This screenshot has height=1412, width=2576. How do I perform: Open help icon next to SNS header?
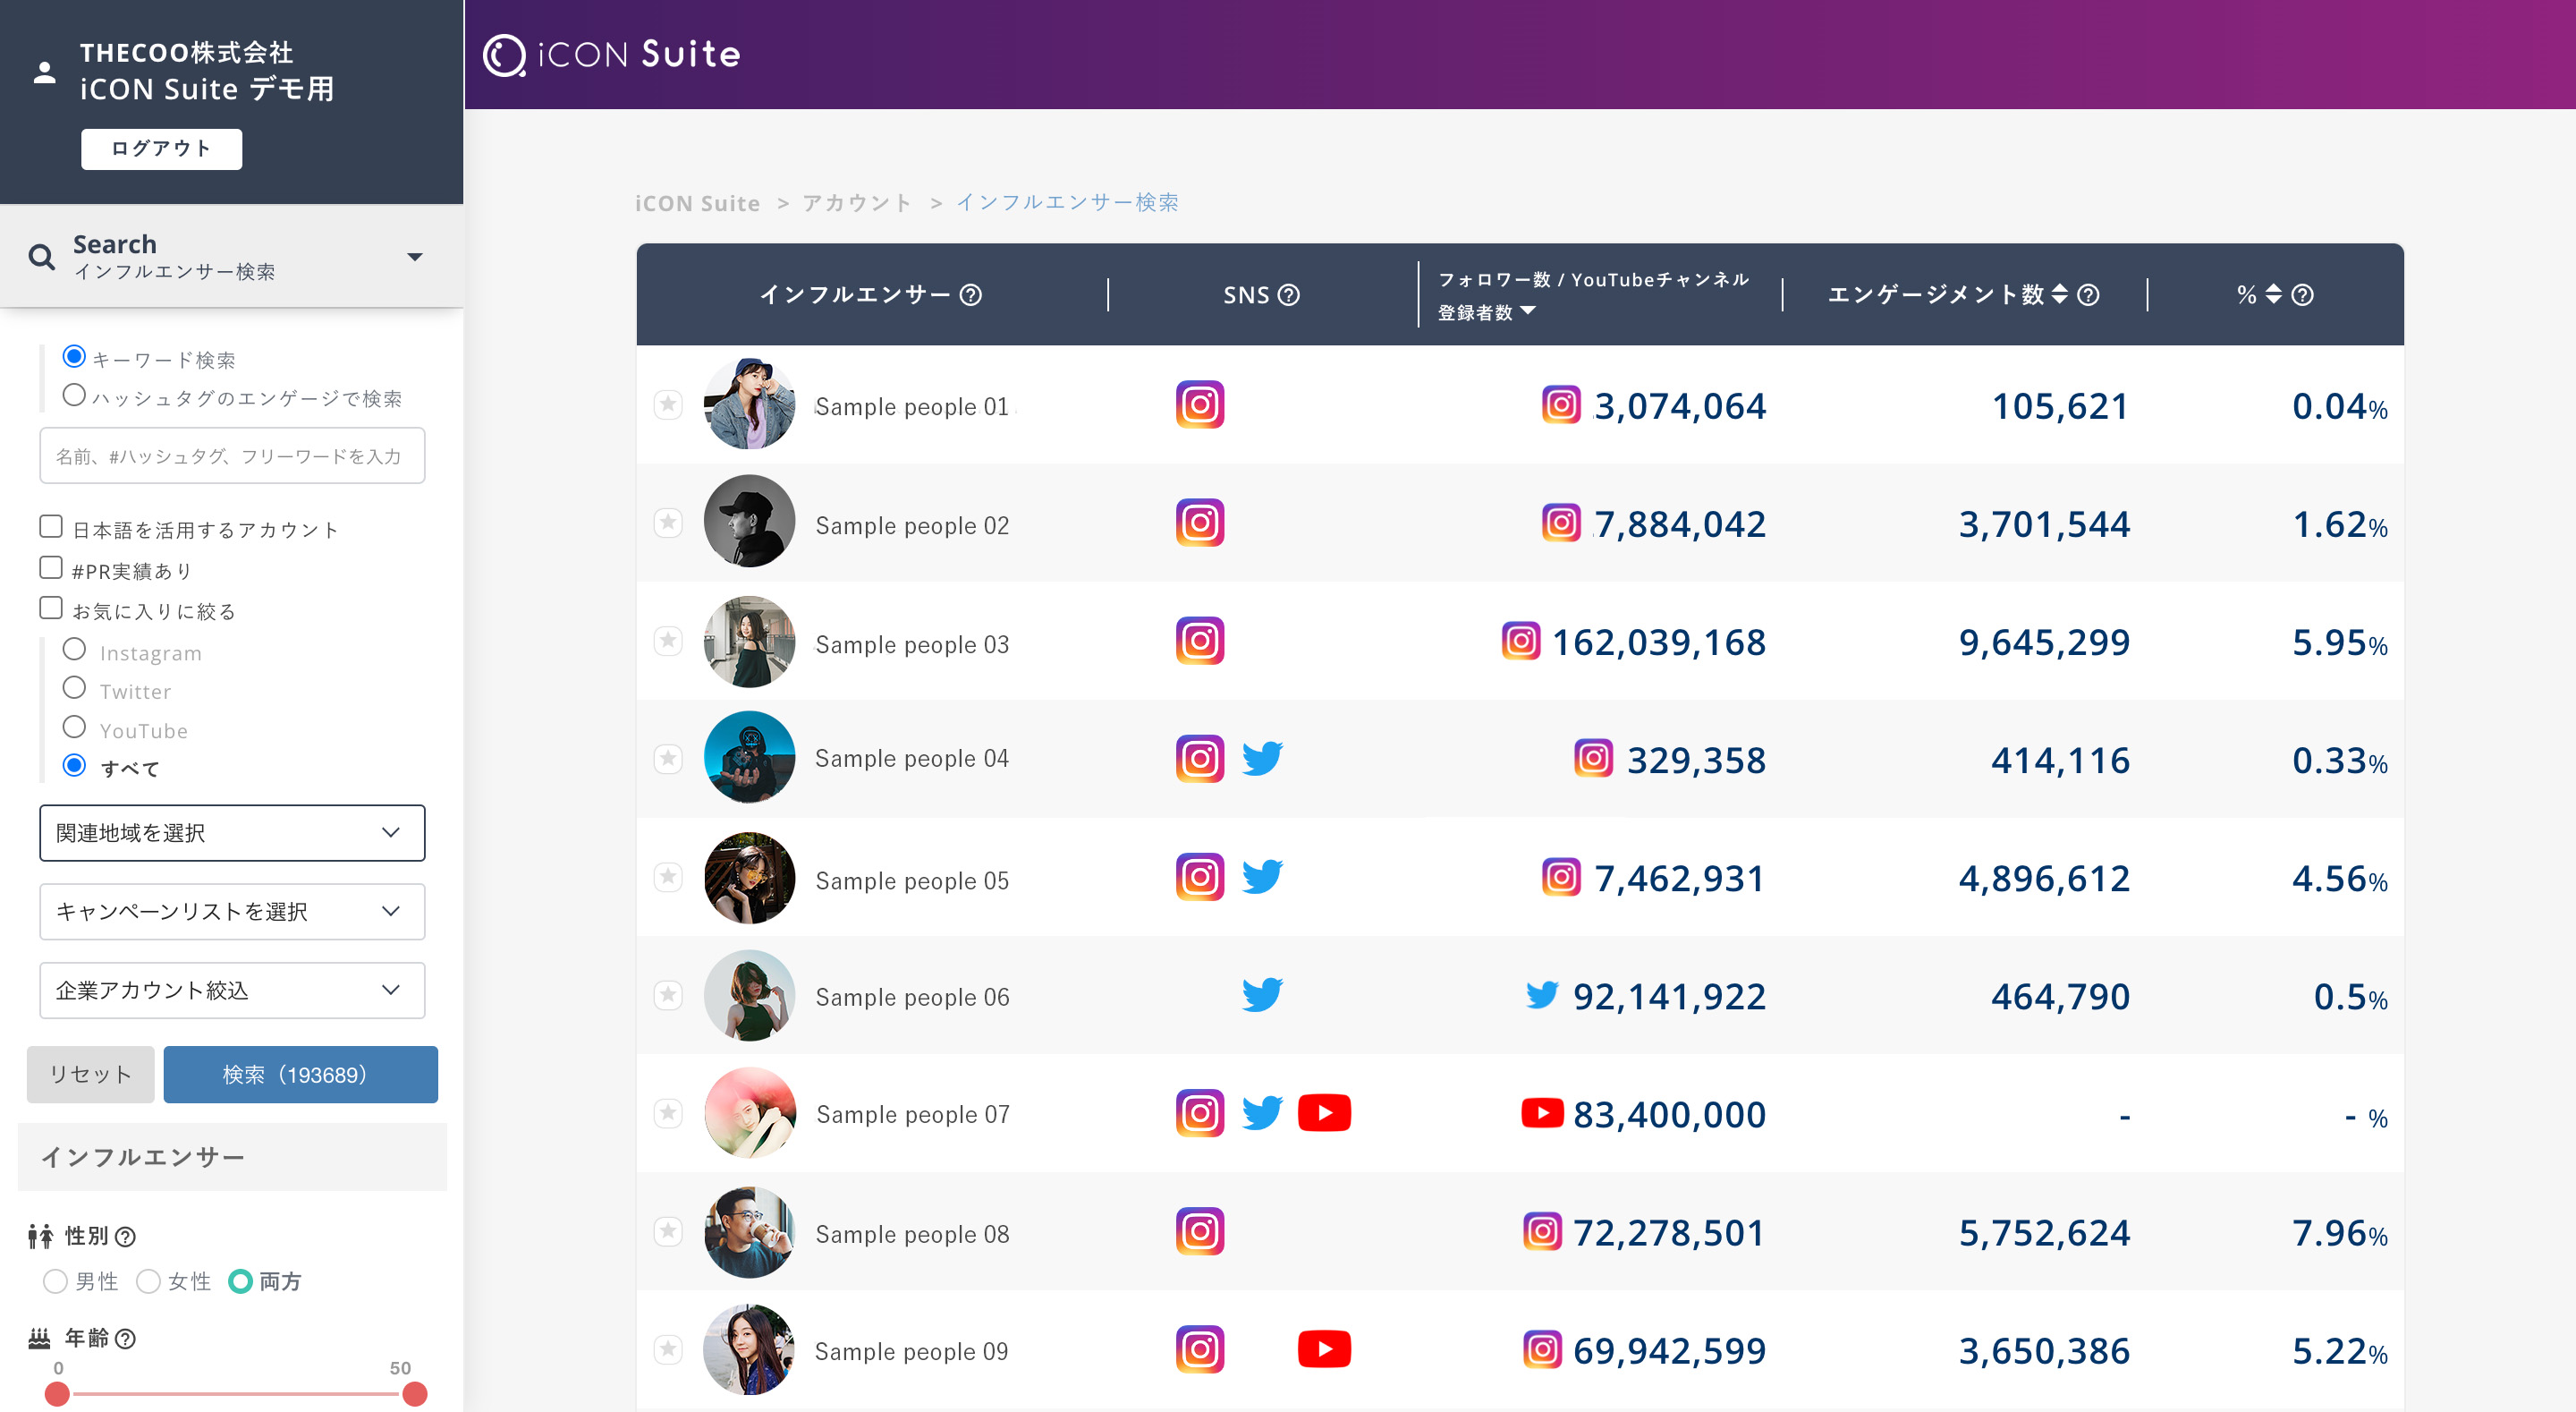pos(1289,295)
